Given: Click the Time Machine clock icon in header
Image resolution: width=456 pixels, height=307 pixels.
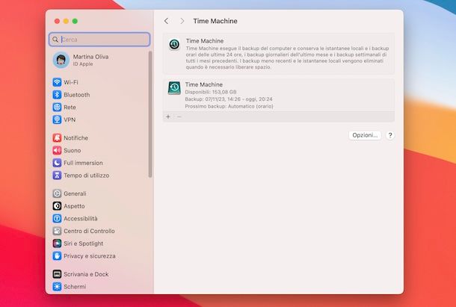Looking at the screenshot, I should 174,45.
